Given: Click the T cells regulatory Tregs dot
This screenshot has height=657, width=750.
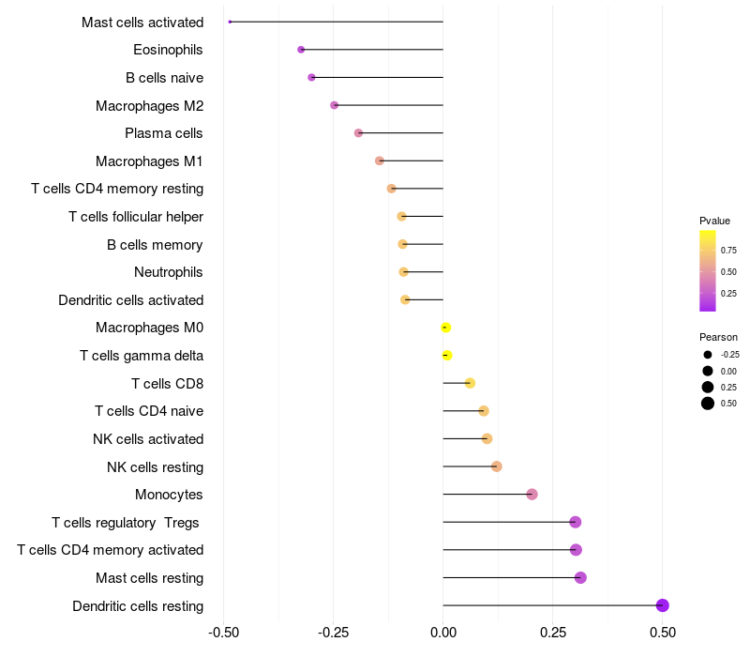Looking at the screenshot, I should (575, 522).
